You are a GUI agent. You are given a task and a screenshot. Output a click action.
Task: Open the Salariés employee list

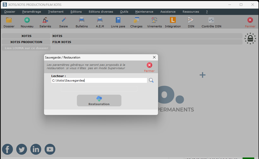point(45,23)
